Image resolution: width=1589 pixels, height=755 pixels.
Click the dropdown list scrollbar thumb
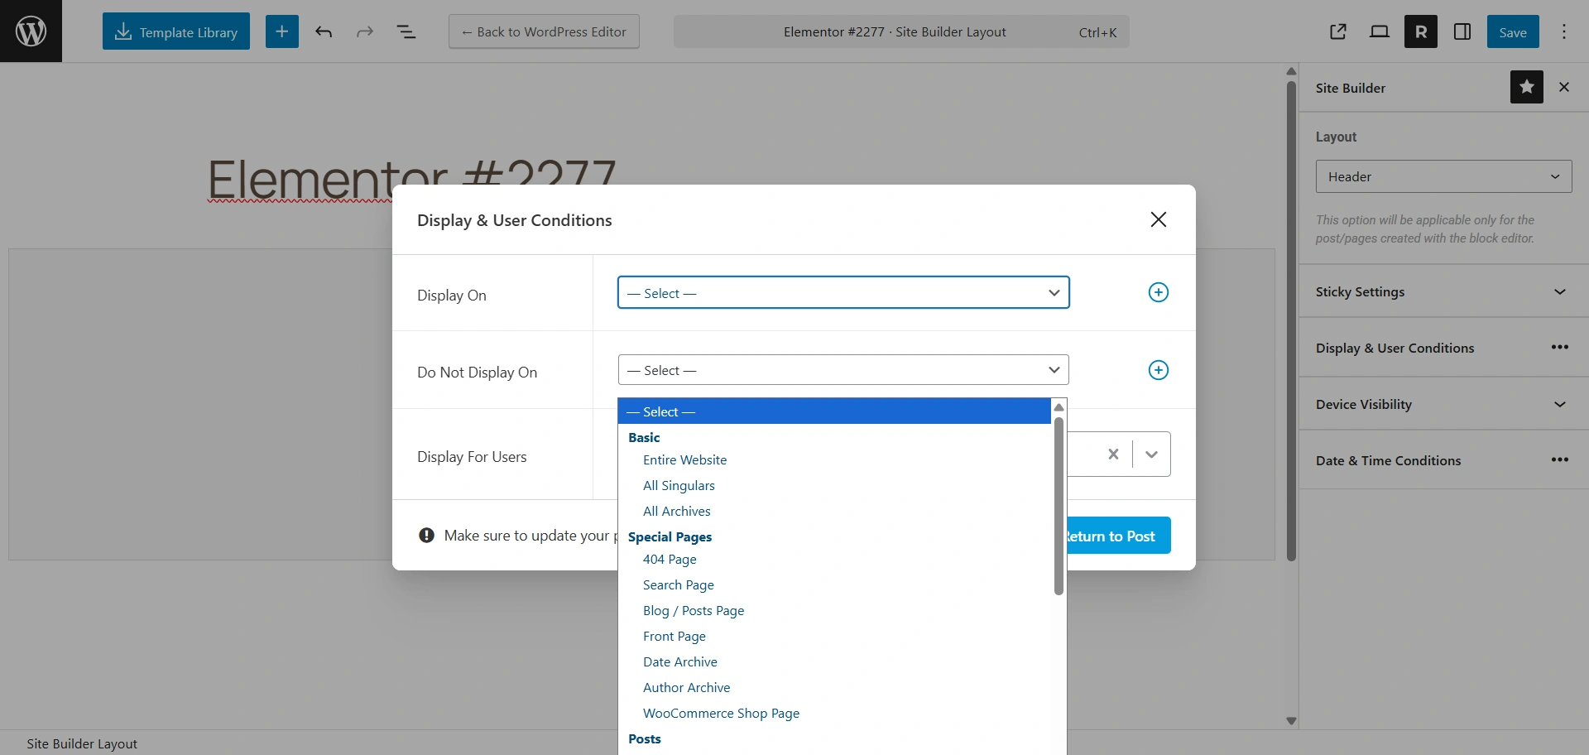point(1059,506)
